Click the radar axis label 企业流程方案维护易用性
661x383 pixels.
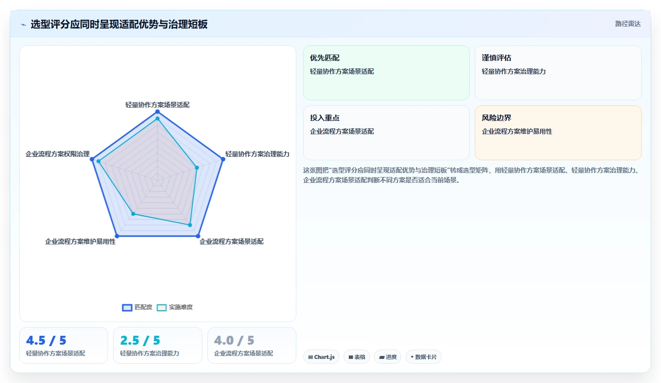point(81,241)
